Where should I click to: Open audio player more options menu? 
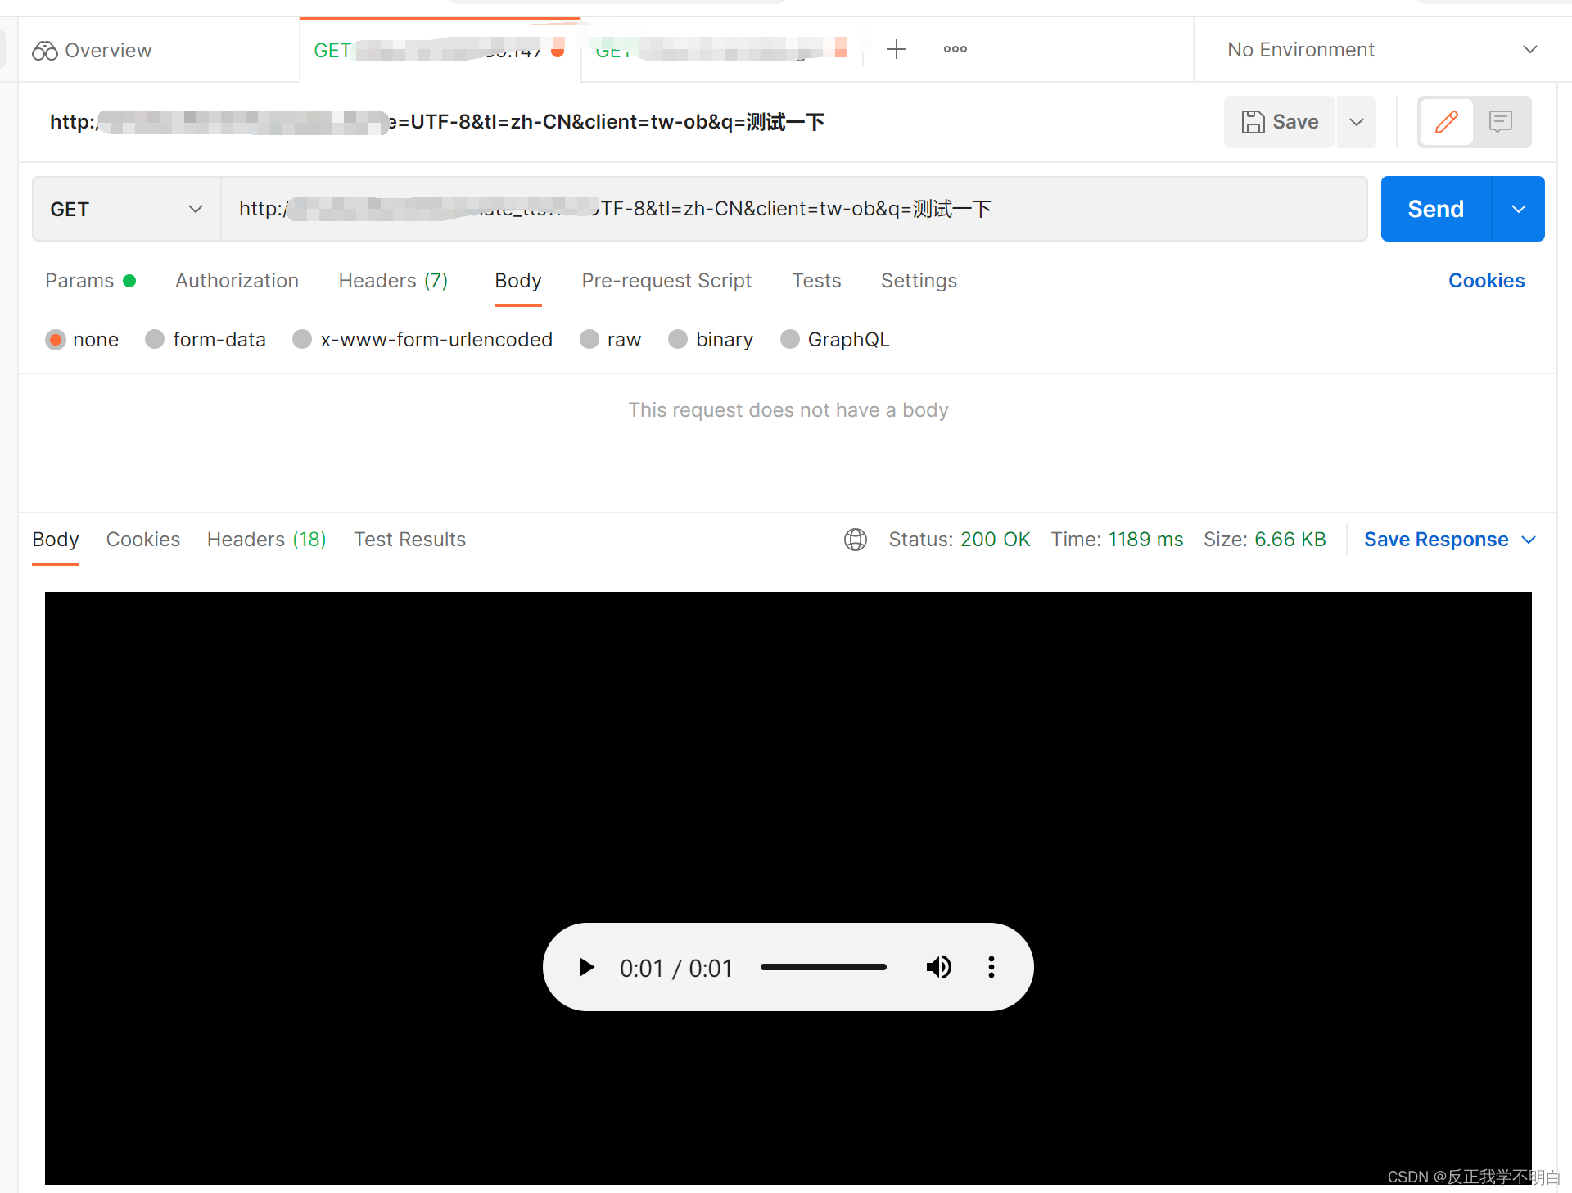pyautogui.click(x=992, y=967)
